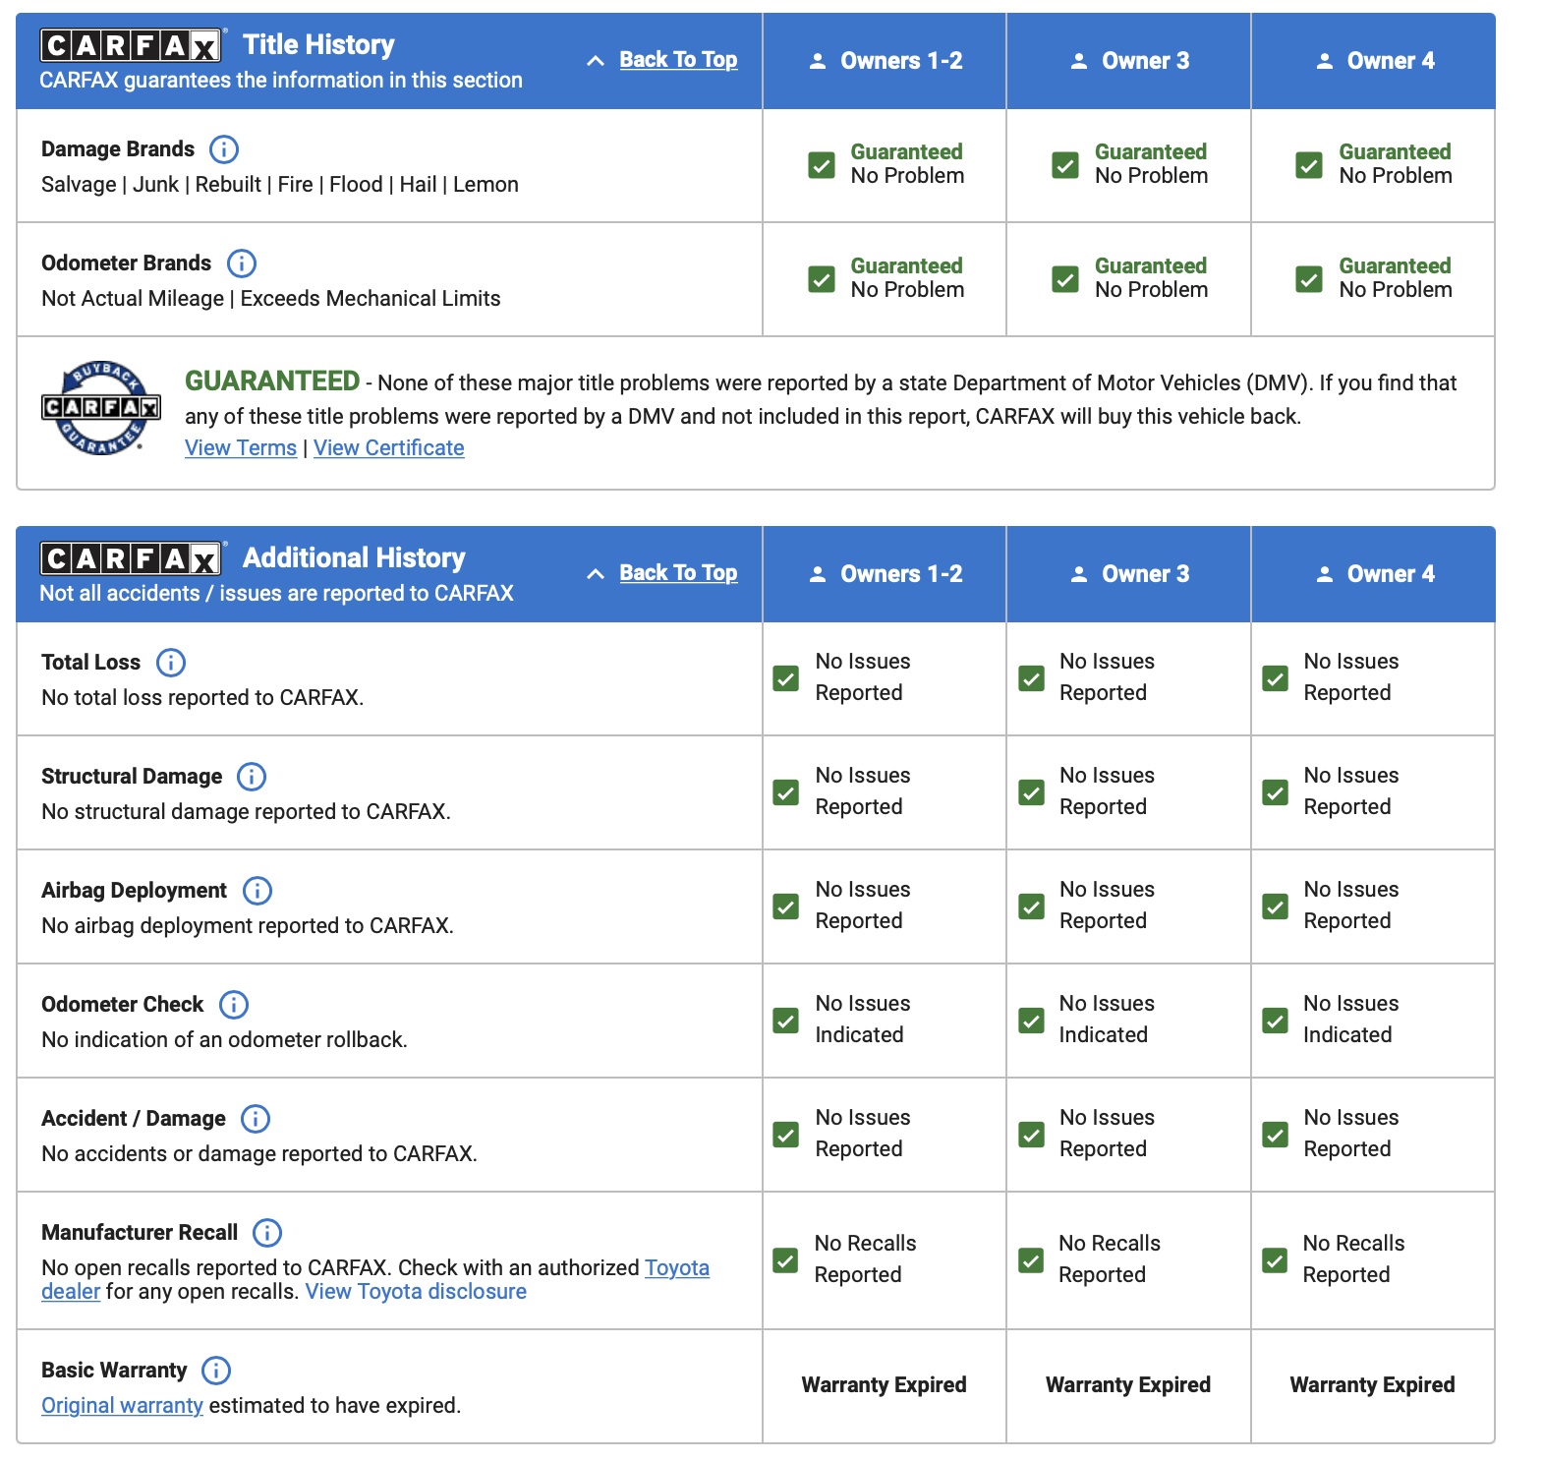Click Warranty Expired text for Owner 4

1372,1385
